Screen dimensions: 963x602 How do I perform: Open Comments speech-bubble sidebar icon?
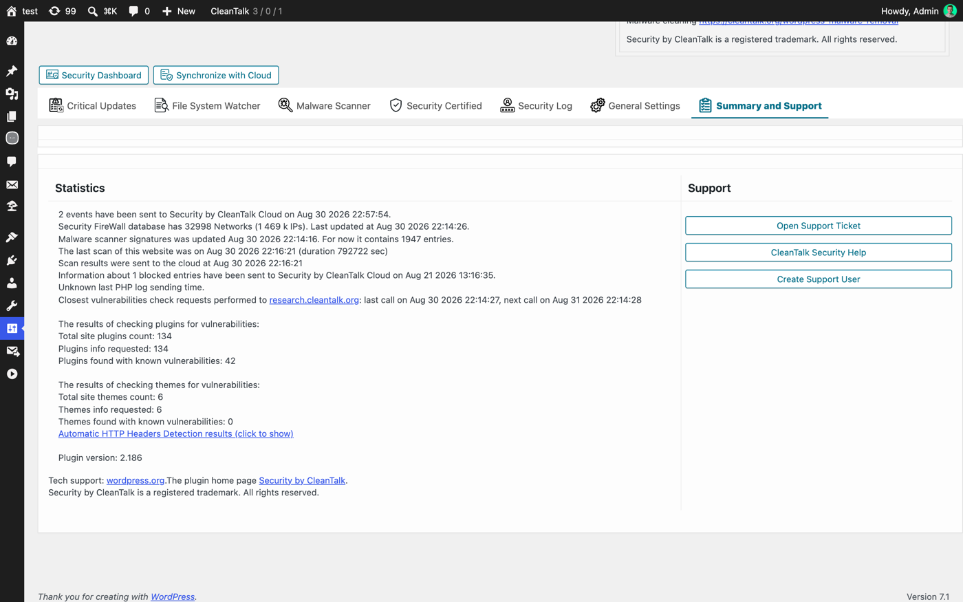[x=12, y=162]
